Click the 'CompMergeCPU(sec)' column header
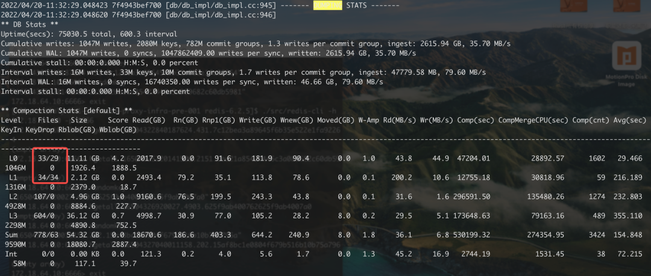This screenshot has height=276, width=651. (x=533, y=120)
